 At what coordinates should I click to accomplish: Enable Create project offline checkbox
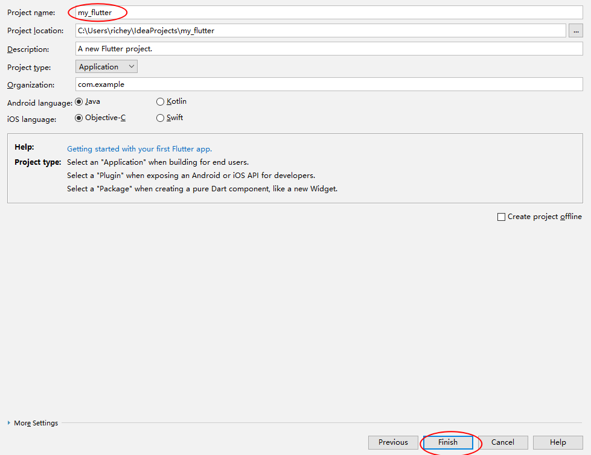pos(539,217)
